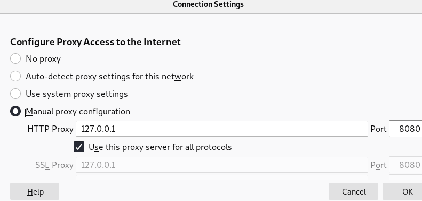Click the "Auto-detect proxy settings for this network" label
The width and height of the screenshot is (422, 201).
pyautogui.click(x=110, y=77)
